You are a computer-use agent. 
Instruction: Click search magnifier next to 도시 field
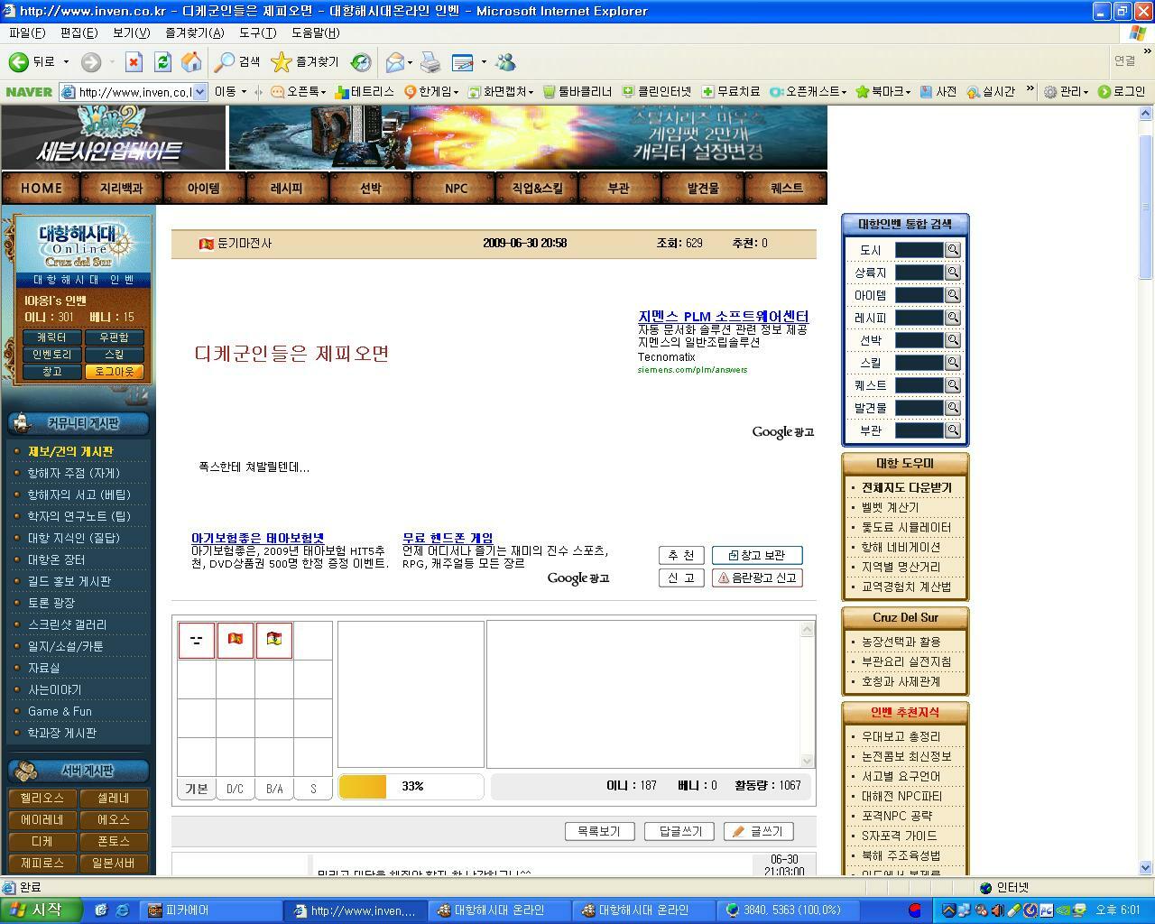(x=953, y=250)
